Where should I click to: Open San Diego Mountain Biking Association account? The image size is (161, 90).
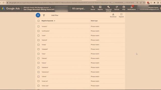[x=39, y=9]
